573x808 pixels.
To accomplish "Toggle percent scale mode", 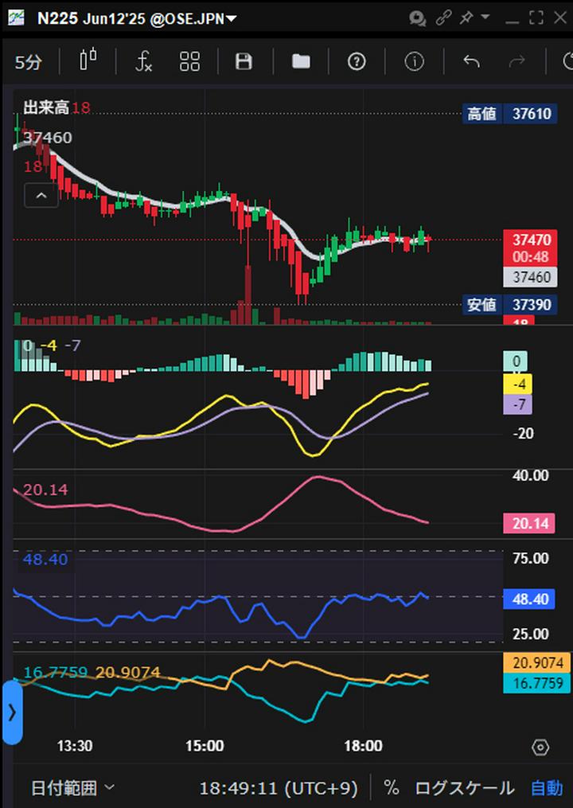I will pyautogui.click(x=391, y=788).
